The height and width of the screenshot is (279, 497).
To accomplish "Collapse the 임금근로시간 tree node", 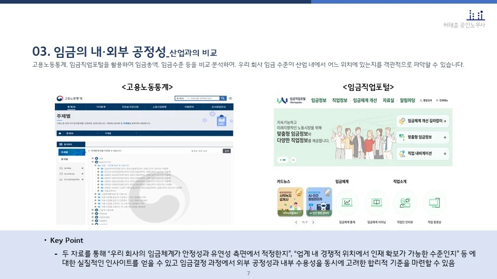I will coord(93,162).
